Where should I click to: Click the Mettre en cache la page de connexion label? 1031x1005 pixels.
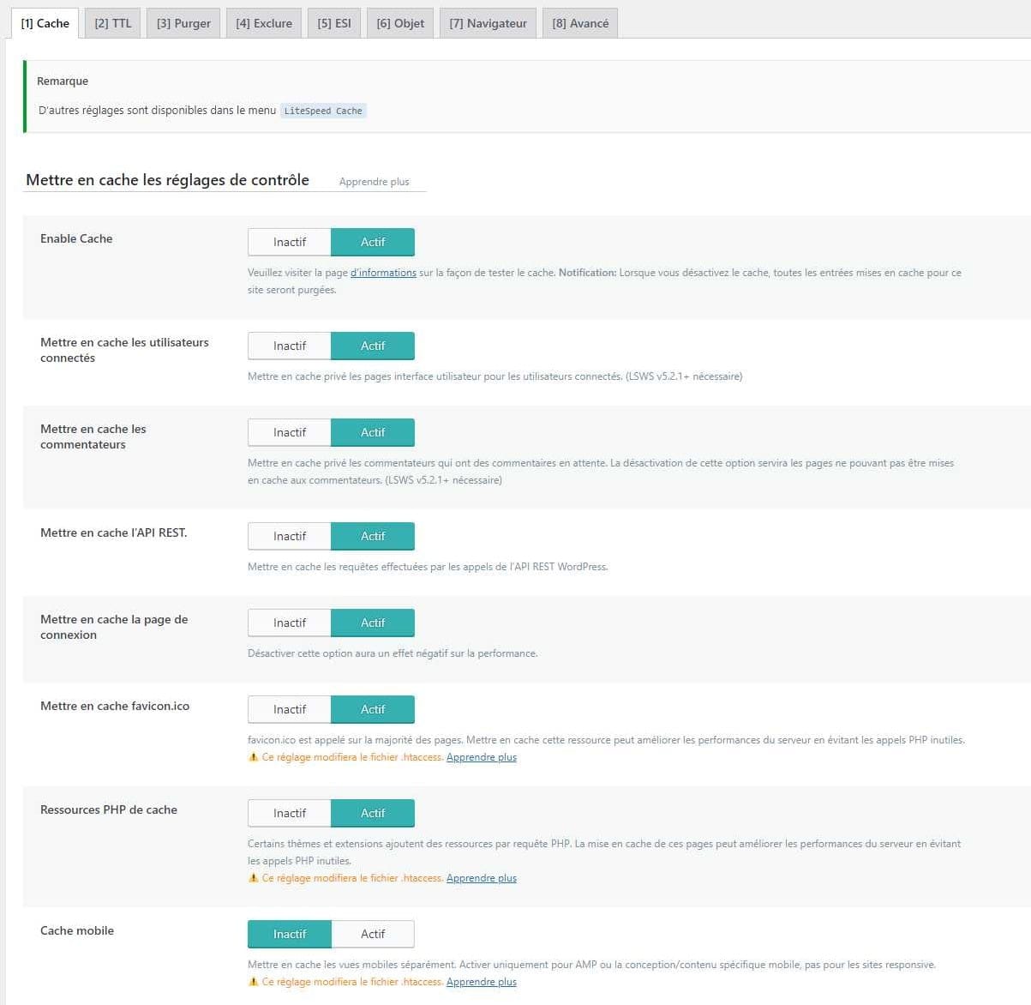pyautogui.click(x=114, y=627)
